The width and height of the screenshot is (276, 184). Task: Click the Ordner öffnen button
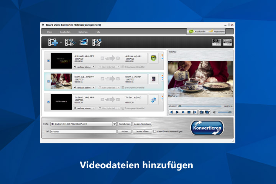[142, 131]
